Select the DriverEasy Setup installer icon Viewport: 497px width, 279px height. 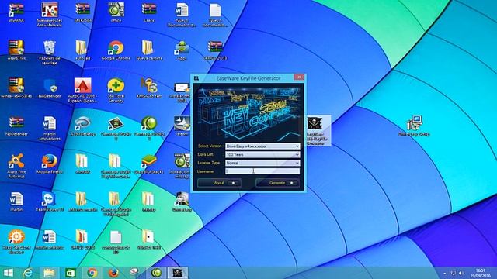pos(414,126)
